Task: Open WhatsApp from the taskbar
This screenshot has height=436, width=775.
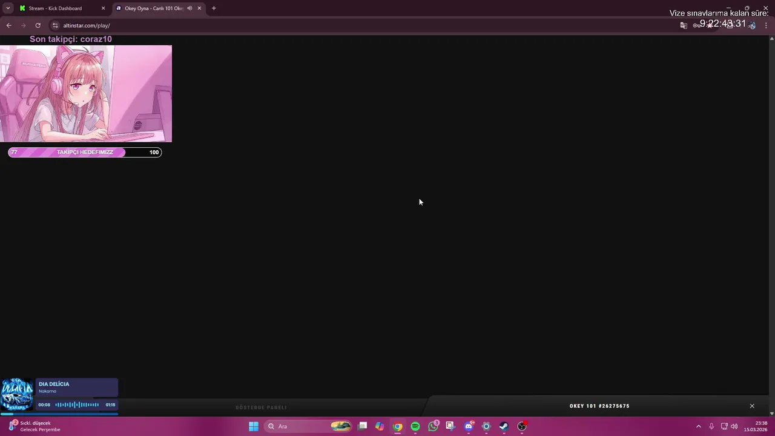Action: [433, 426]
